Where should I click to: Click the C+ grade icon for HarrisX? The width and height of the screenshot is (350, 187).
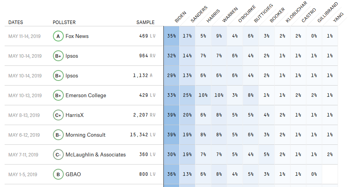coord(58,115)
